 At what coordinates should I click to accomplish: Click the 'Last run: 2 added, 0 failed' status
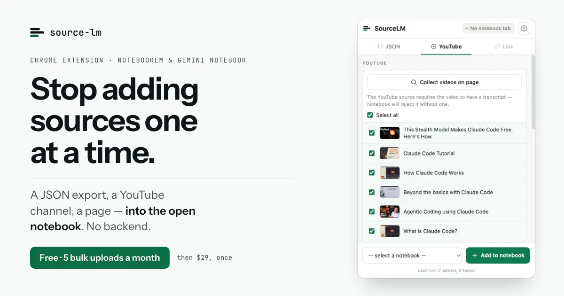coord(446,271)
